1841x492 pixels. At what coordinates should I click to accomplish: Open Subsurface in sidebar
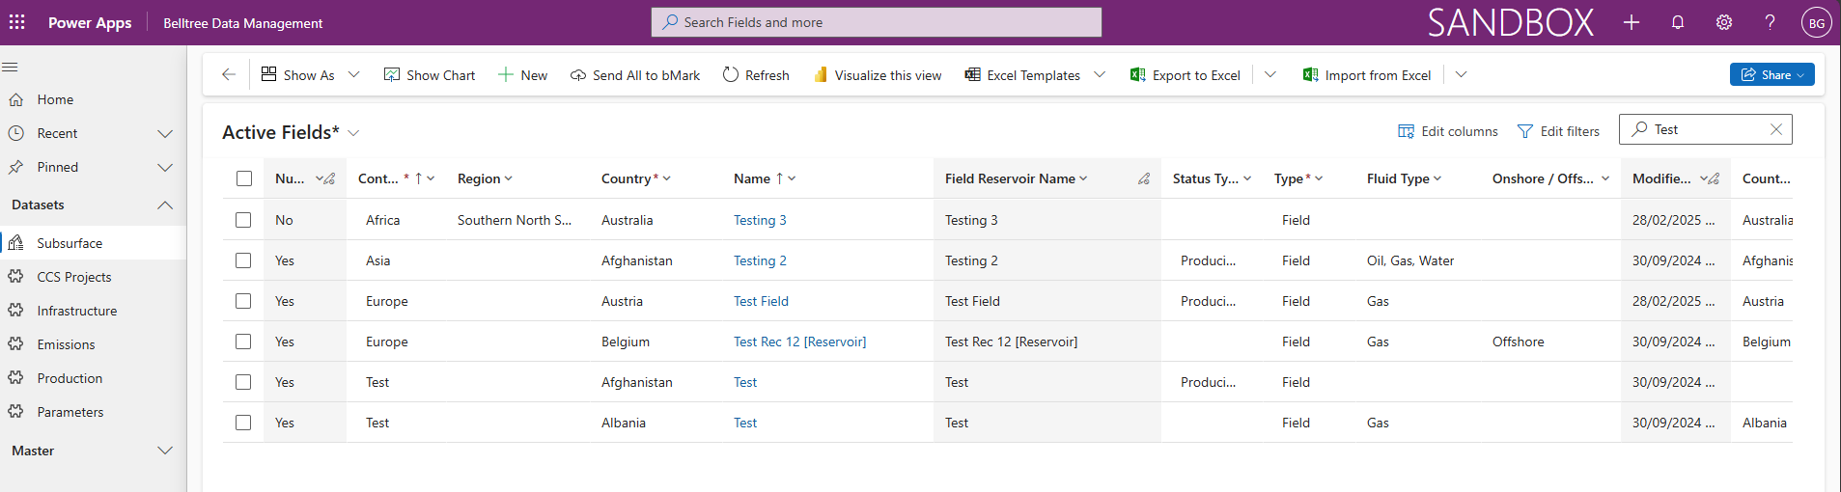(x=94, y=243)
